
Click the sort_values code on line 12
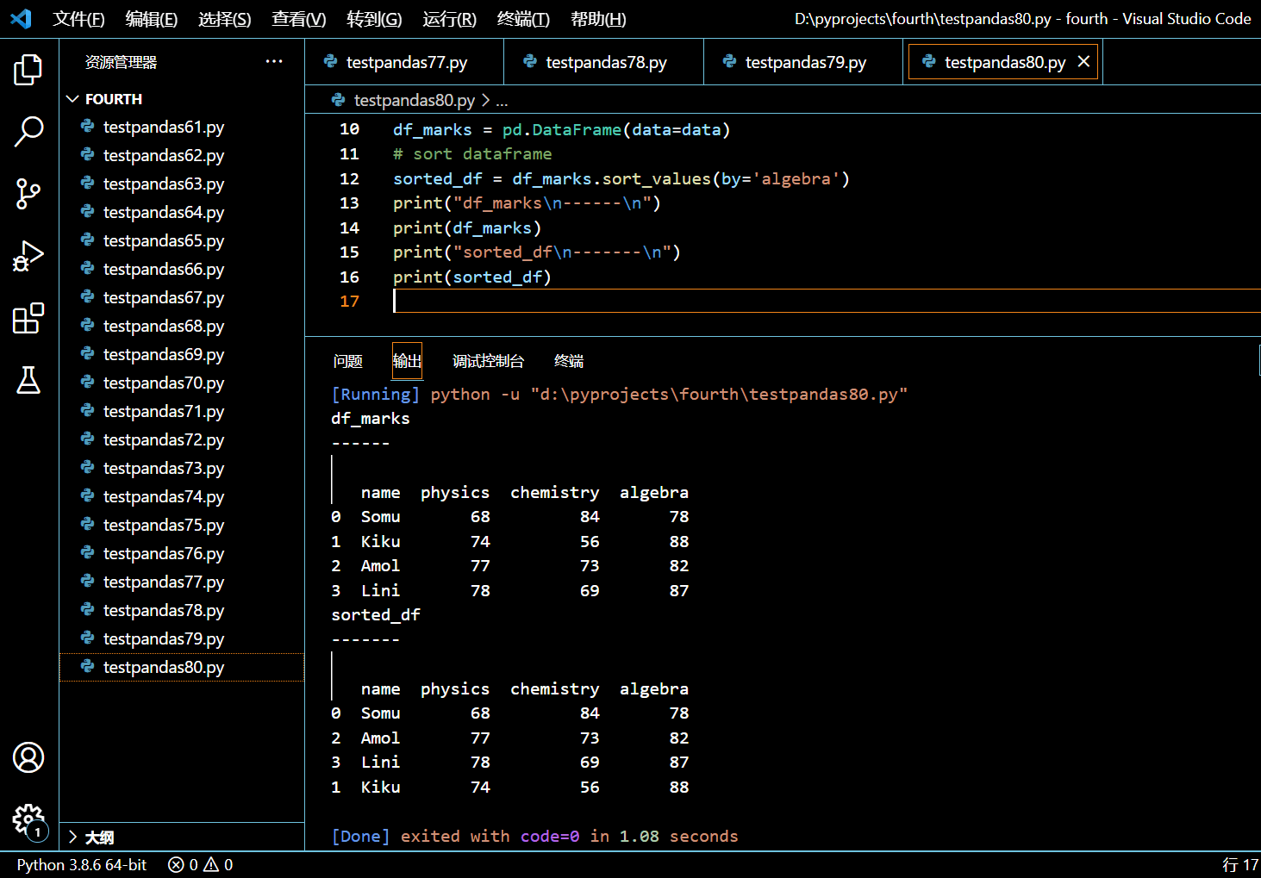click(x=657, y=179)
